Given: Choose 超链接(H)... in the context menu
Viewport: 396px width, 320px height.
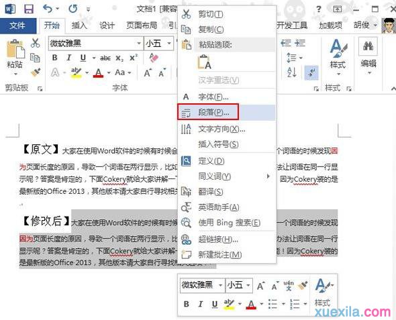Looking at the screenshot, I should 227,239.
